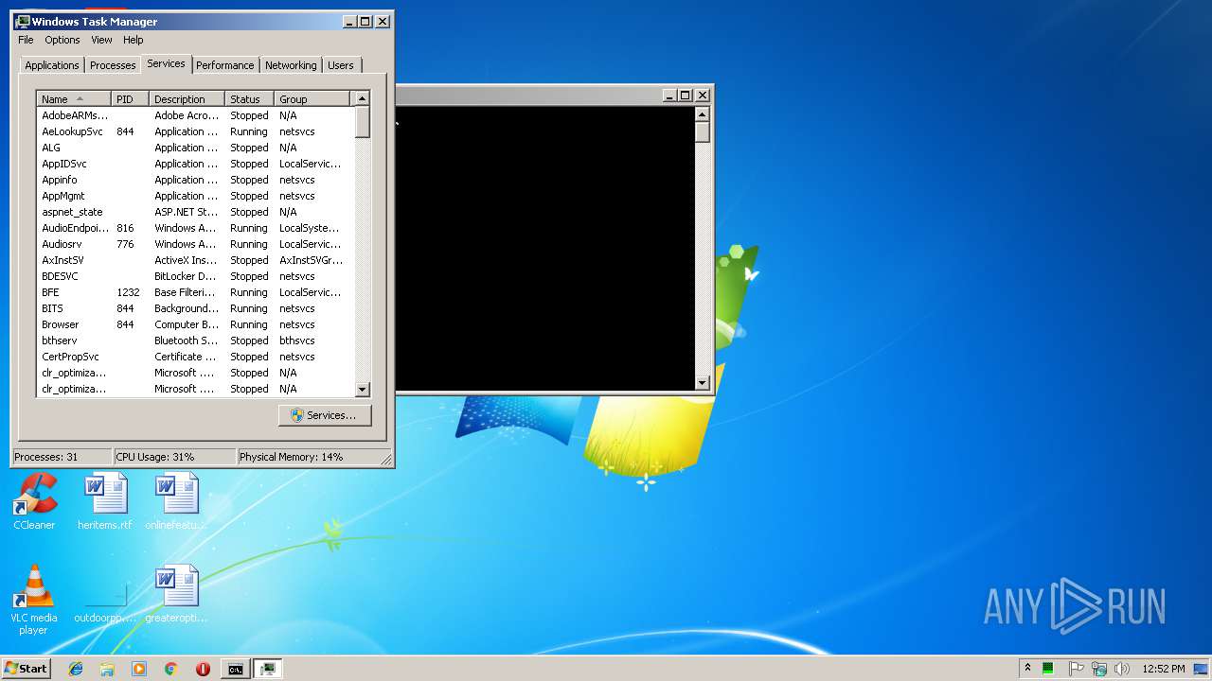Select the aspnet_state service row
Image resolution: width=1212 pixels, height=681 pixels.
(194, 212)
